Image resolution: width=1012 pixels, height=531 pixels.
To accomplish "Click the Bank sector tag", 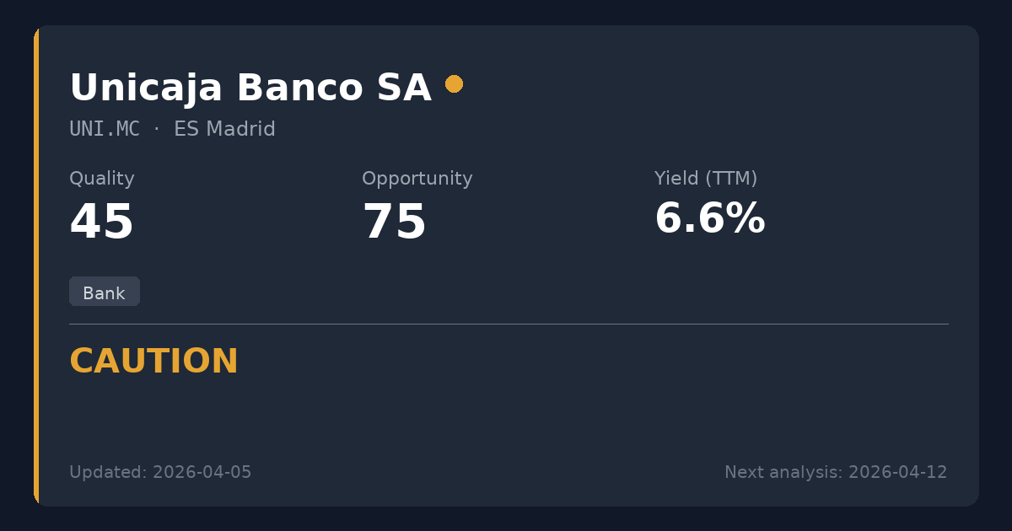I will [104, 292].
